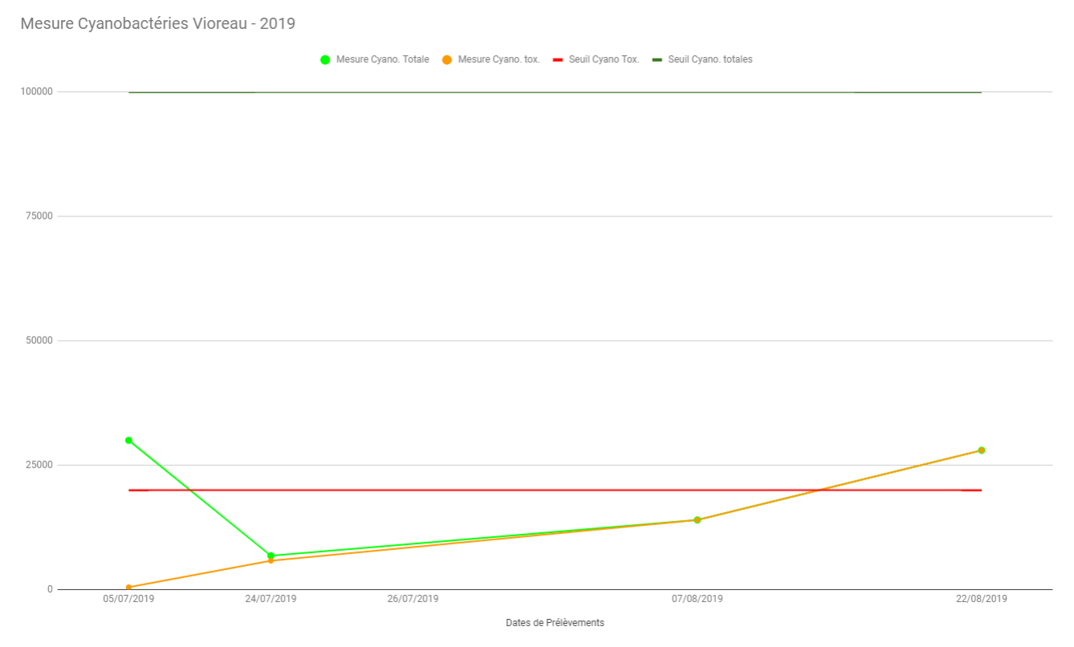Click the red Seuil Cyano Tox. legend marker
Image resolution: width=1074 pixels, height=647 pixels.
558,59
